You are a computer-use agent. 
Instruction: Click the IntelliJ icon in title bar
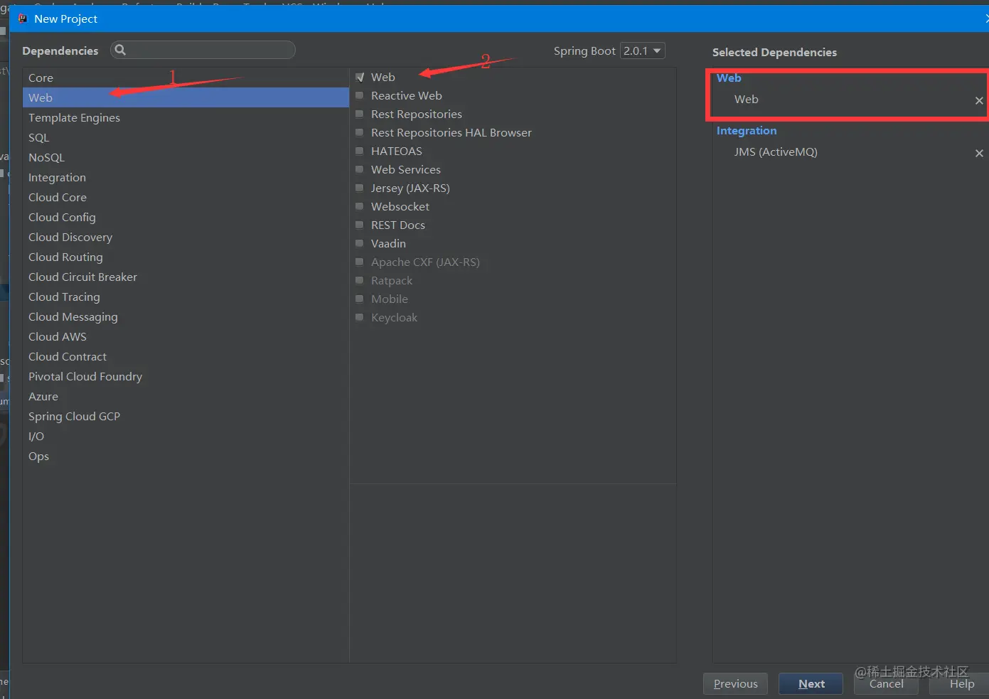tap(22, 18)
